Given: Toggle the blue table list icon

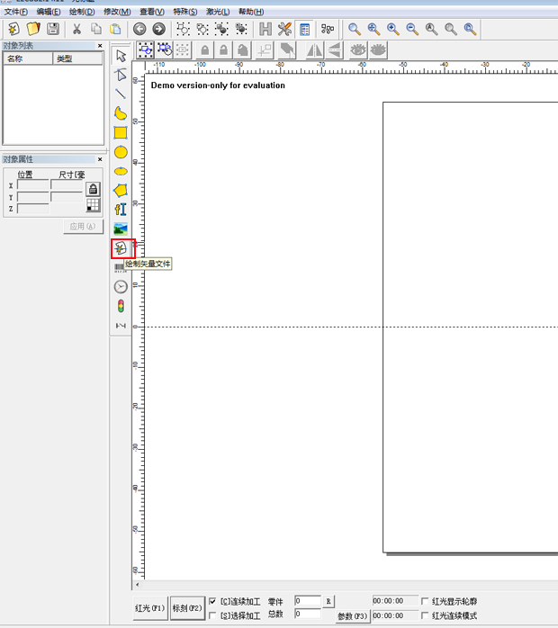Looking at the screenshot, I should [304, 29].
